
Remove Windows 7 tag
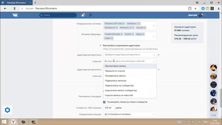tap(139, 24)
